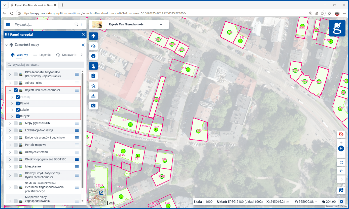Screen dimensions: 349x209
Task: Collapse the Rejestr Cen Nieruchomości layer group
Action: tap(10, 90)
